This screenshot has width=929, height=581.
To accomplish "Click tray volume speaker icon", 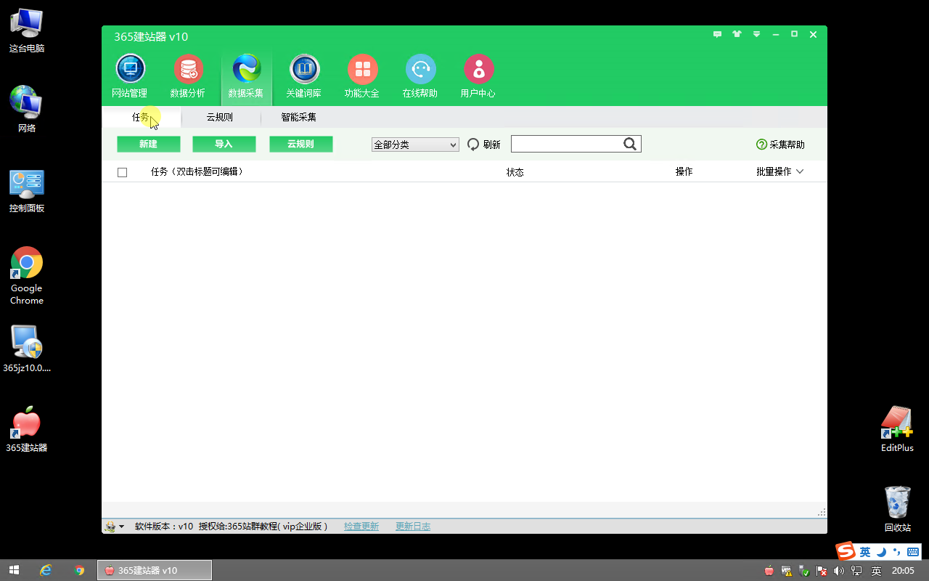I will [x=840, y=571].
